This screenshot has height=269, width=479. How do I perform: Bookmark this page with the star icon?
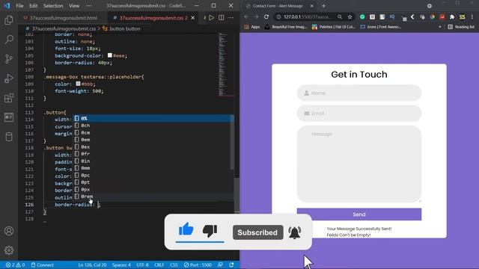[x=350, y=16]
